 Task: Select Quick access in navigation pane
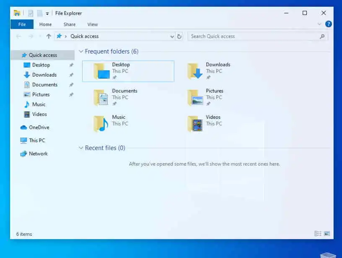click(43, 55)
